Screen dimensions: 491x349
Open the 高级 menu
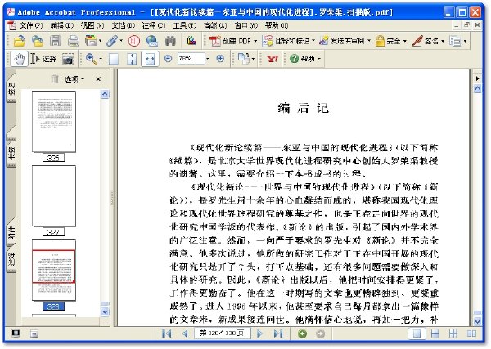[x=215, y=25]
